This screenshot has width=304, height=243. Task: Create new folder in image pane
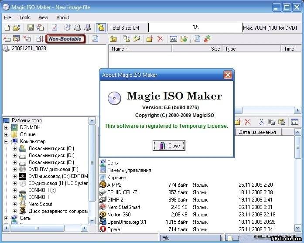(x=150, y=39)
